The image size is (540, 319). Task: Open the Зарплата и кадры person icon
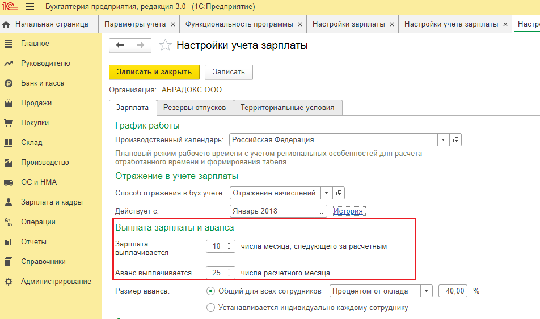pos(9,202)
